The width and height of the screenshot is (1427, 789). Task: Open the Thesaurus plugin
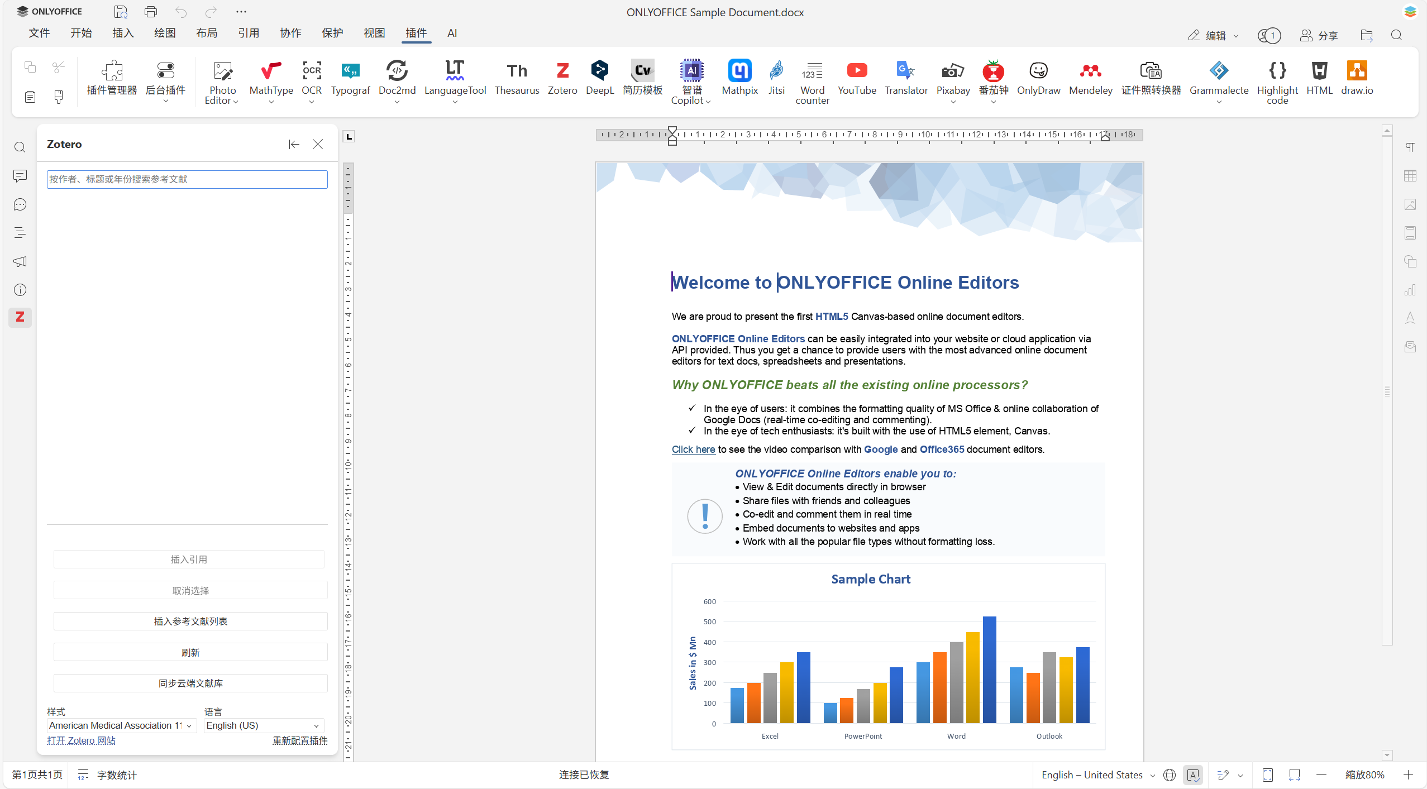pos(517,79)
